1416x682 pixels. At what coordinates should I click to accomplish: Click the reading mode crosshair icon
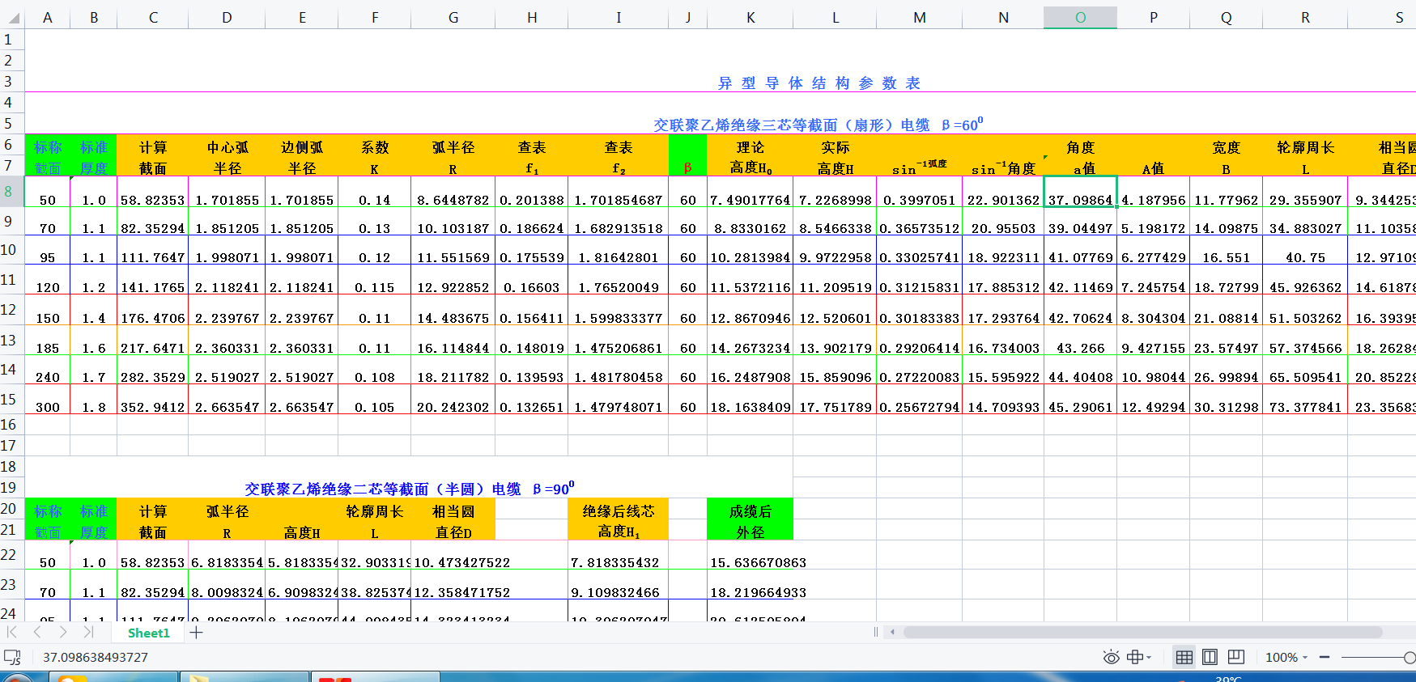tap(1134, 657)
